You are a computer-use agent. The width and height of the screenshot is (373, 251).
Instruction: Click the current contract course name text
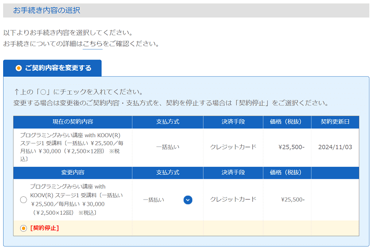click(x=70, y=147)
